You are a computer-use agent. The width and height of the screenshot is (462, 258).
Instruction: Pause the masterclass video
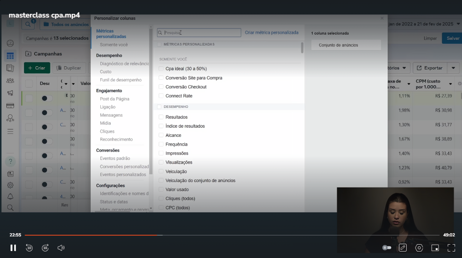pyautogui.click(x=13, y=248)
